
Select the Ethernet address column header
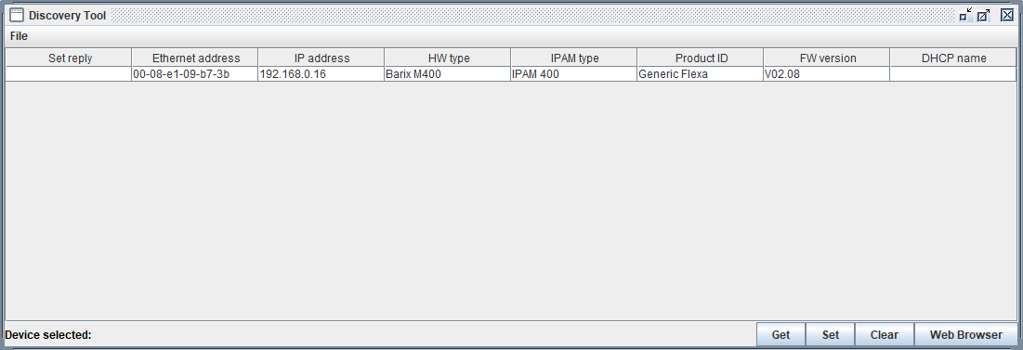coord(195,58)
